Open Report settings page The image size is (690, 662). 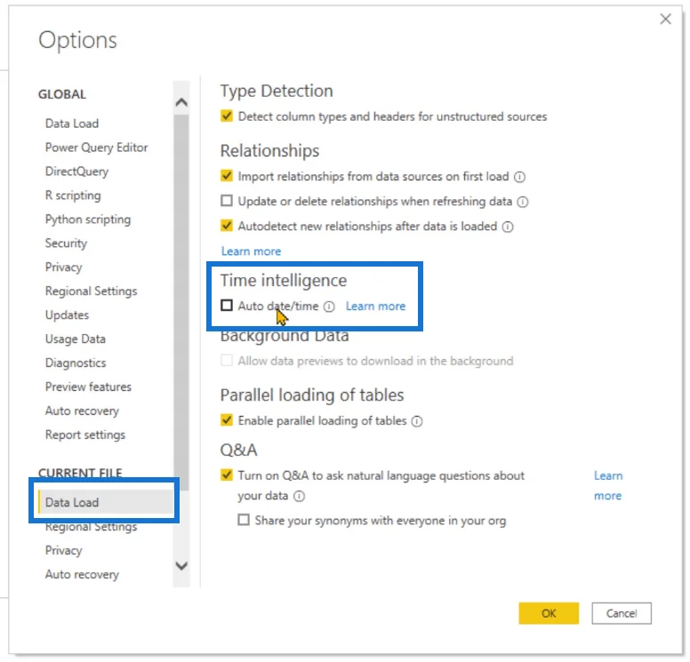[85, 435]
